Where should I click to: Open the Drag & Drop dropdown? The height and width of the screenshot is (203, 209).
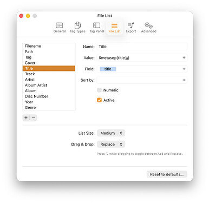[x=111, y=145]
